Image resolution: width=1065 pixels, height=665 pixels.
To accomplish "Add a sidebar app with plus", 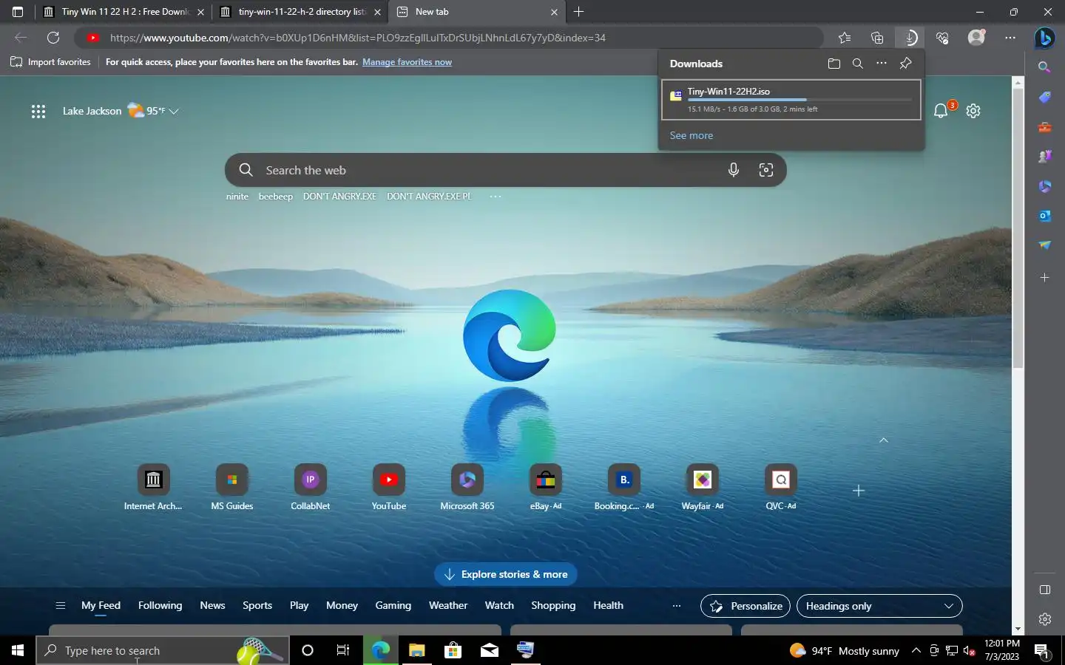I will click(1044, 278).
